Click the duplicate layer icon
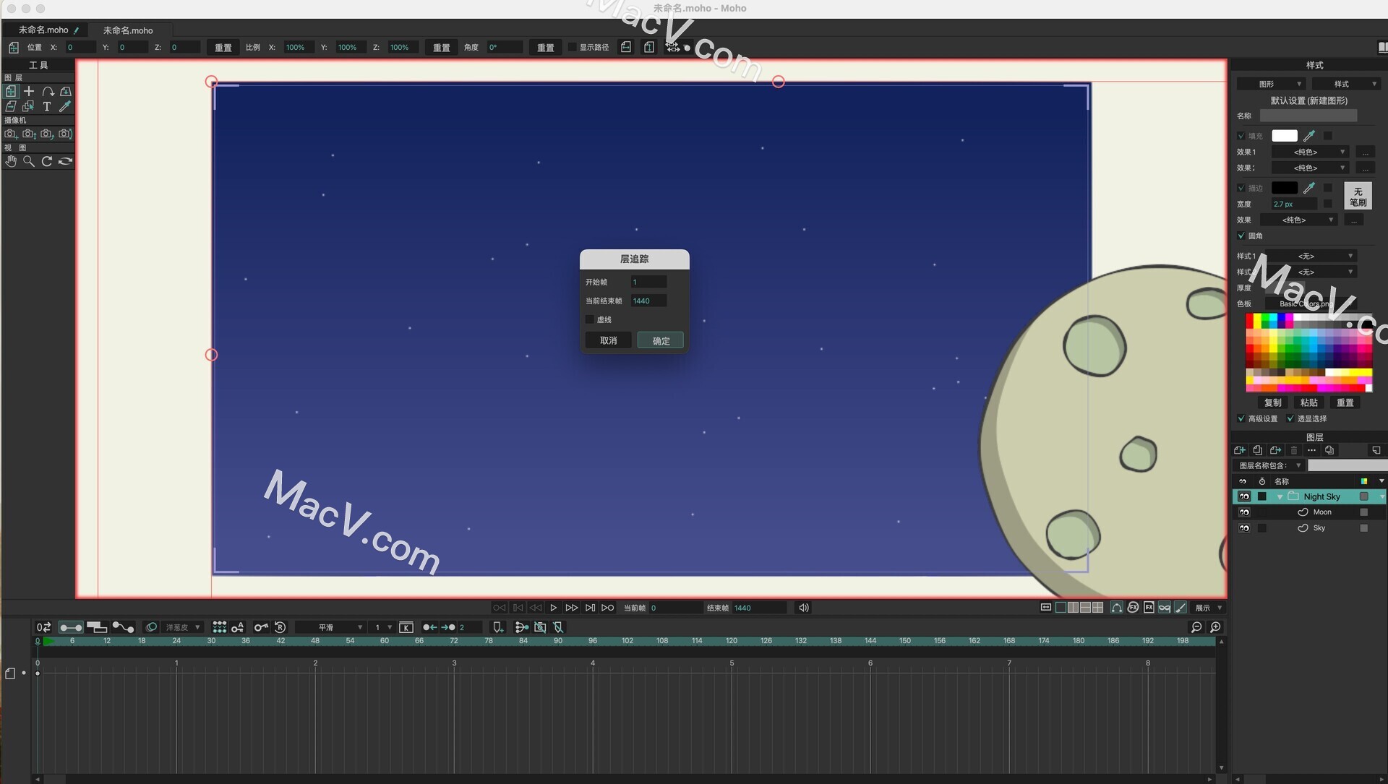This screenshot has width=1388, height=784. (x=1258, y=450)
